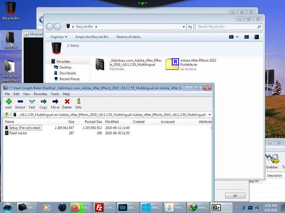Click the taskbar clock showing 4:59 AM

click(x=271, y=208)
